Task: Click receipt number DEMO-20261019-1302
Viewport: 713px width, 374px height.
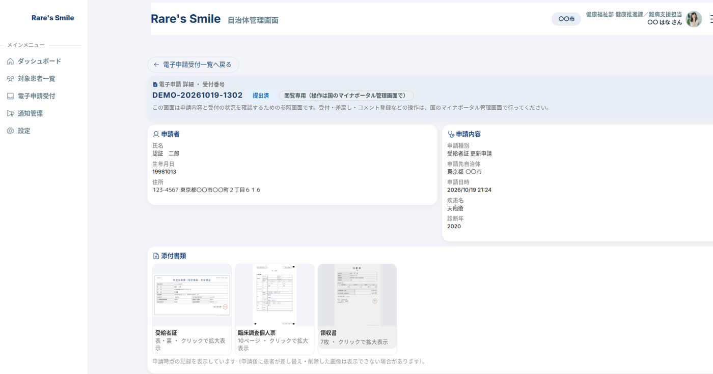Action: point(198,96)
